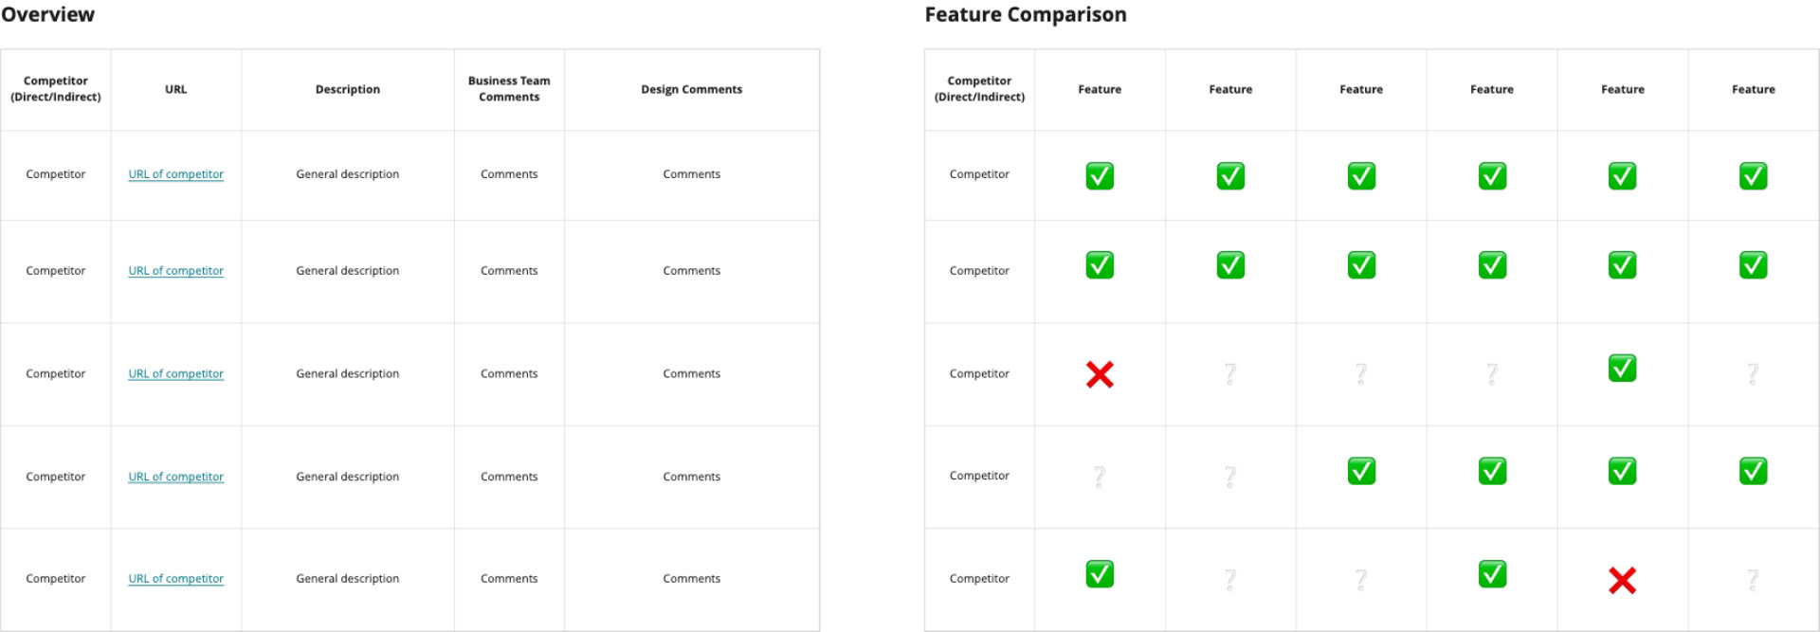Open the third row URL of competitor link
1820x632 pixels.
(176, 374)
